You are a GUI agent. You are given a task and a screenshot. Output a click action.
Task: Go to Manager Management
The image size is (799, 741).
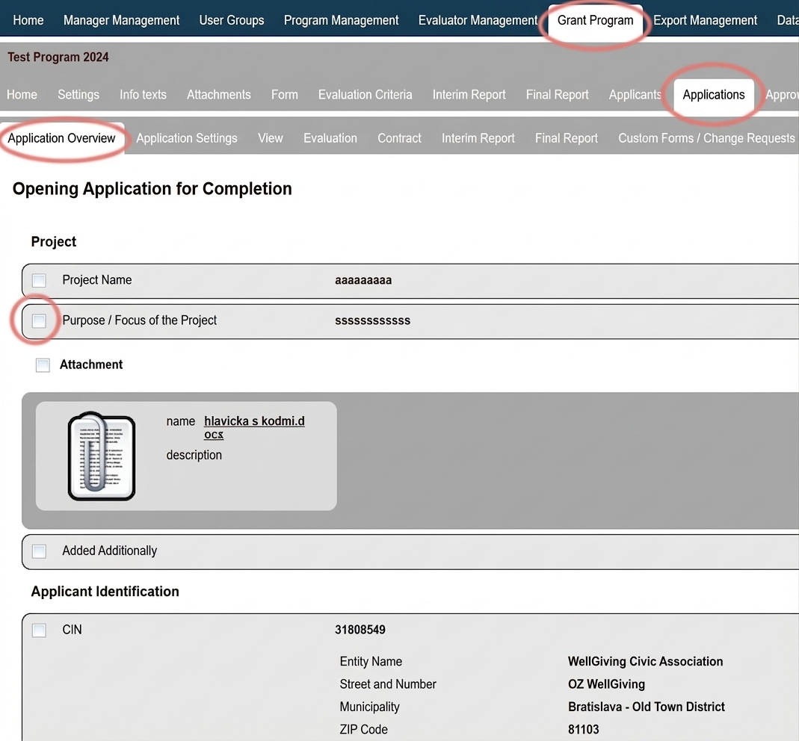click(121, 20)
